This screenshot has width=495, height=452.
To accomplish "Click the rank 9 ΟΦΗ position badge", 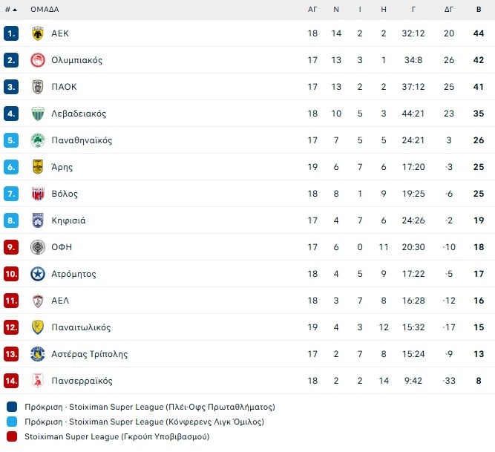I will (x=11, y=247).
